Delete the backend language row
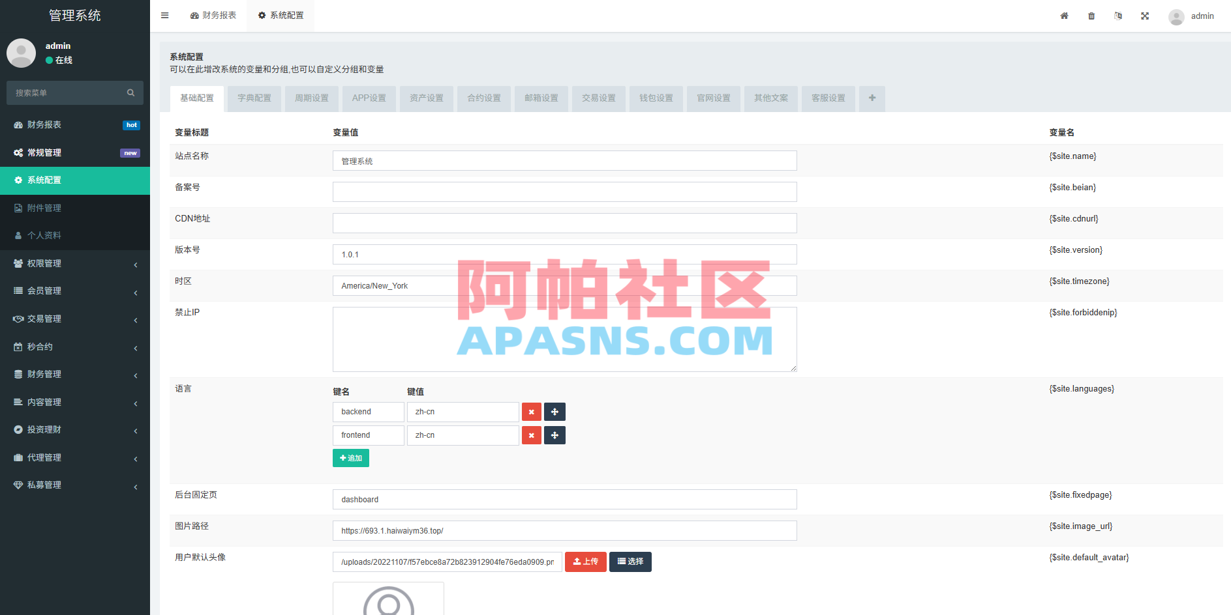This screenshot has height=615, width=1231. pyautogui.click(x=532, y=412)
